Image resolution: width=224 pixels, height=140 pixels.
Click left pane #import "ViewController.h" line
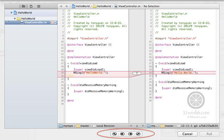point(88,38)
